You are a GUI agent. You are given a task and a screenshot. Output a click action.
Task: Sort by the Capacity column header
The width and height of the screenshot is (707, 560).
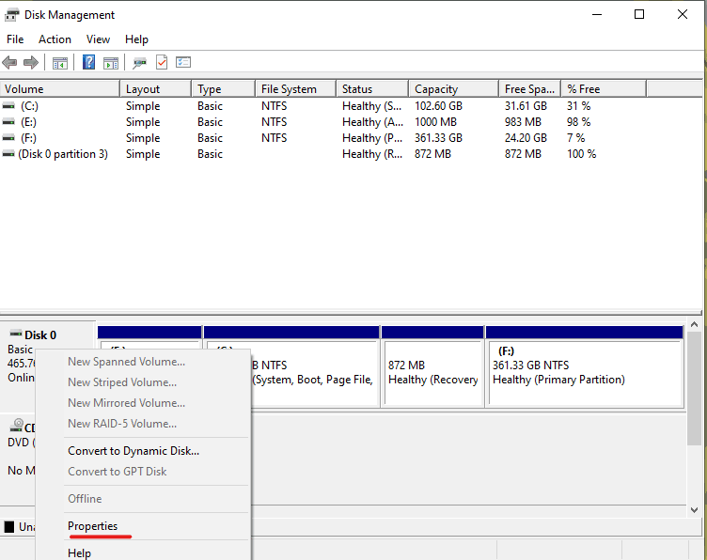click(453, 89)
